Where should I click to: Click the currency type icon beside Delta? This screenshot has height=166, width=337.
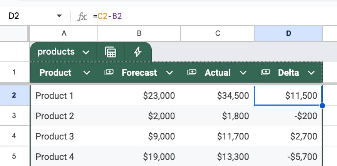click(x=265, y=73)
